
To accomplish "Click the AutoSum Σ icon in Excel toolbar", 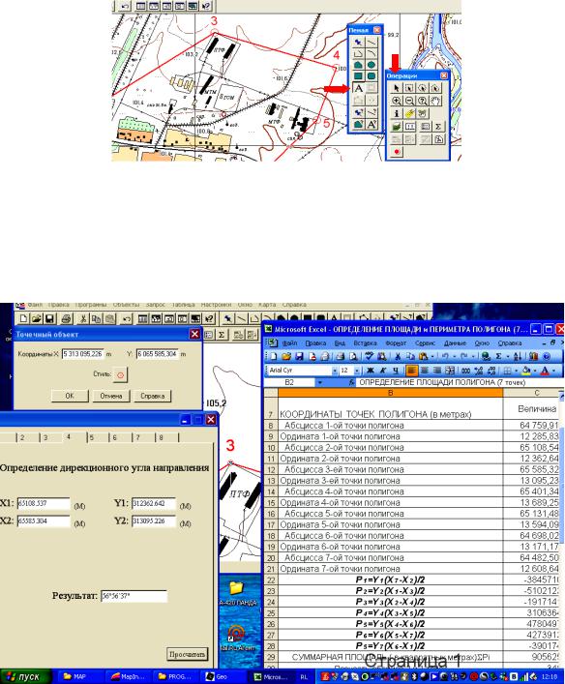I will (x=498, y=357).
